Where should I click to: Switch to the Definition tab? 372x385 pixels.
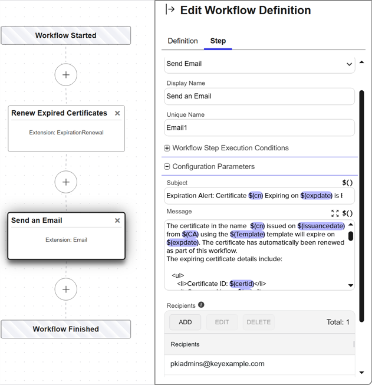coord(183,41)
